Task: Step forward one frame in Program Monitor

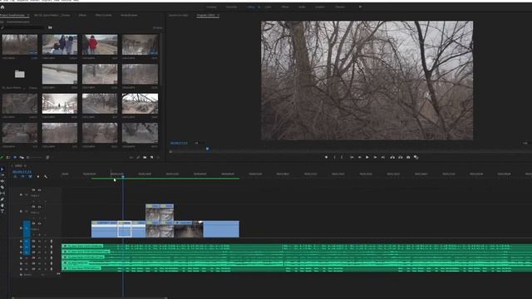Action: pyautogui.click(x=375, y=157)
